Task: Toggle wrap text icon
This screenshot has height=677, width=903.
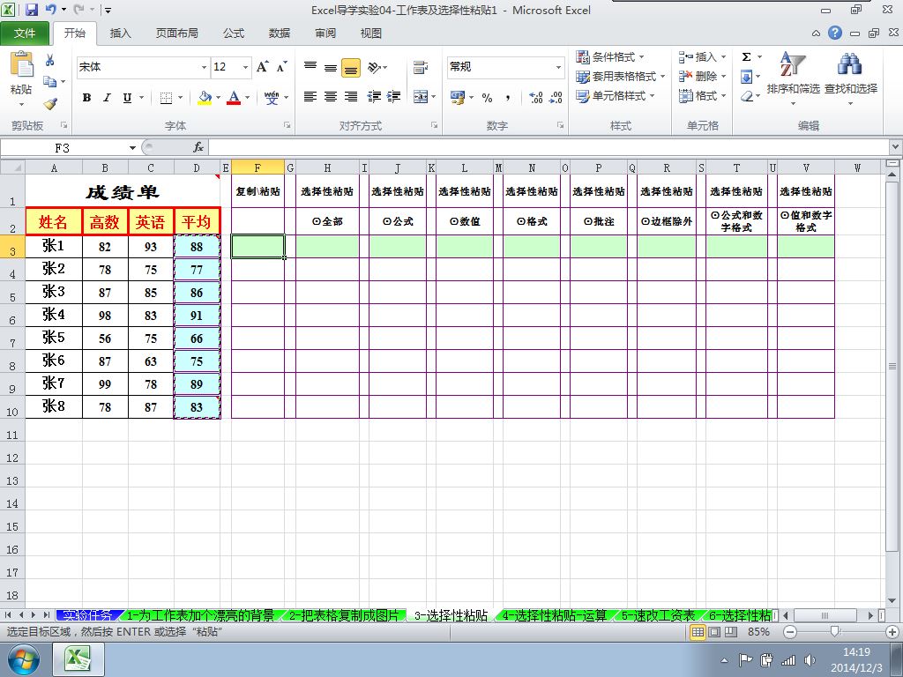Action: click(x=421, y=67)
